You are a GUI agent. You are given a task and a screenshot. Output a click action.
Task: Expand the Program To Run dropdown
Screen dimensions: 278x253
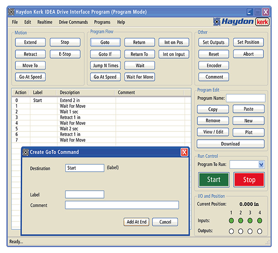coord(261,165)
